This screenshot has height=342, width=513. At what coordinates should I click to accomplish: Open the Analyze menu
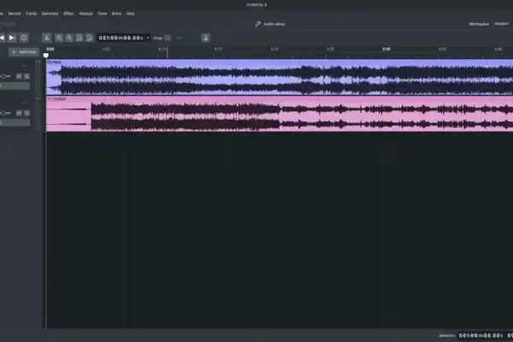86,14
